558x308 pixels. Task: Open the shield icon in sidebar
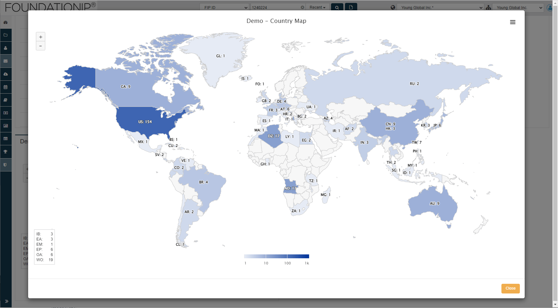click(x=5, y=165)
